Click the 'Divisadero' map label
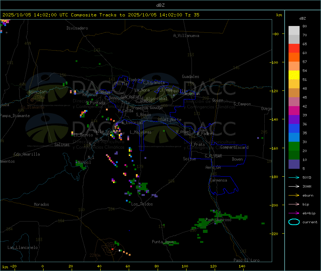This screenshot has width=321, height=271. coord(77,28)
